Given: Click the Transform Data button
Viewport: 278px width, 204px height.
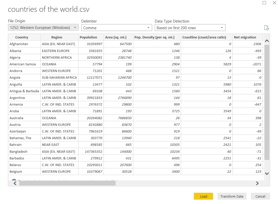Looking at the screenshot, I should [232, 196].
